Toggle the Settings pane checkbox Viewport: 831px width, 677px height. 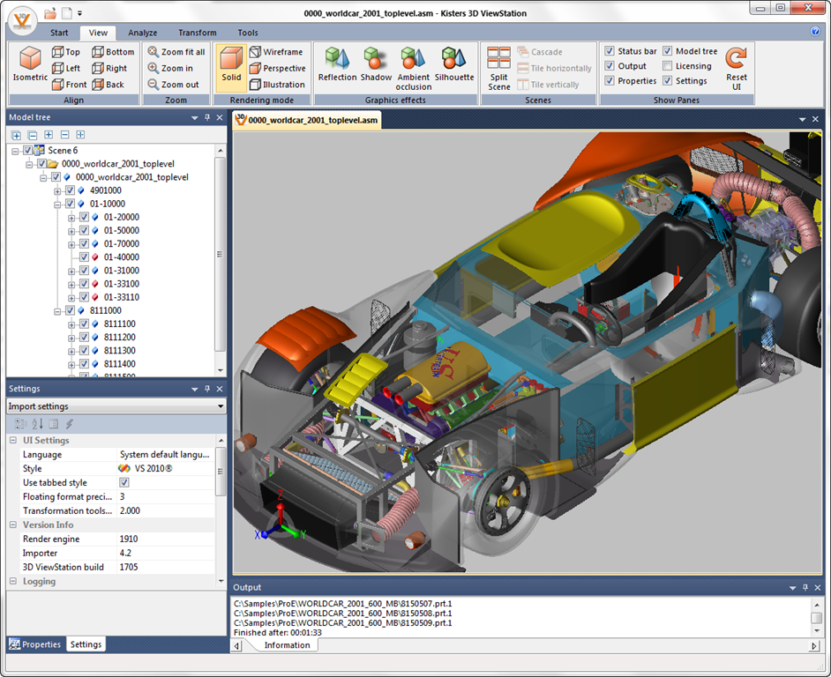[x=667, y=81]
